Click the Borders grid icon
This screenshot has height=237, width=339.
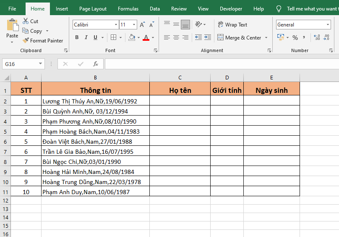113,37
